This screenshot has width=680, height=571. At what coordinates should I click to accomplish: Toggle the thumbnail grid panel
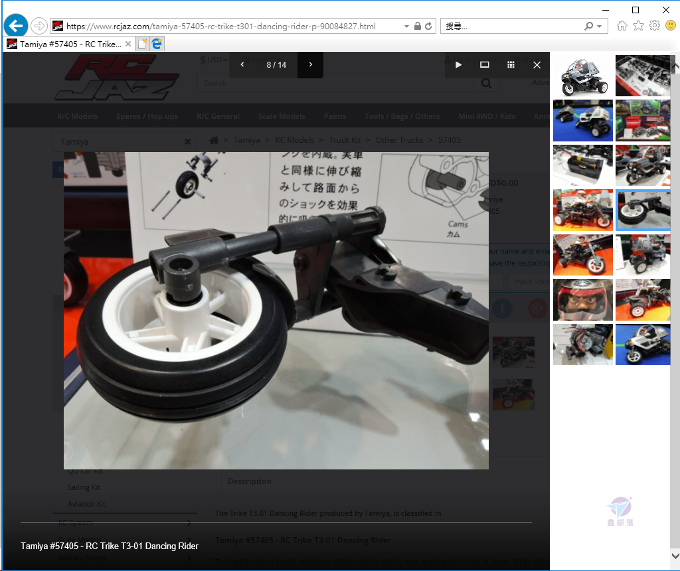(511, 64)
